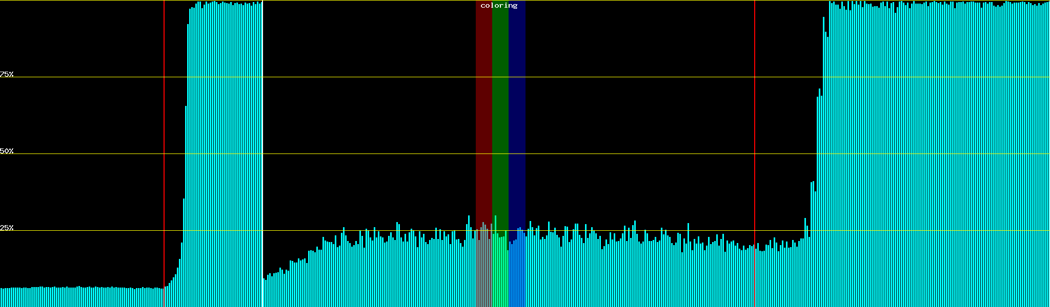Click the 25% axis label
This screenshot has height=307, width=1050.
pos(7,228)
